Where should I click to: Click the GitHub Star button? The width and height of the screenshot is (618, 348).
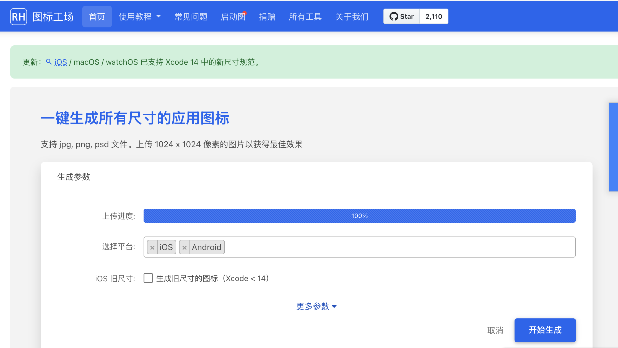pyautogui.click(x=402, y=17)
